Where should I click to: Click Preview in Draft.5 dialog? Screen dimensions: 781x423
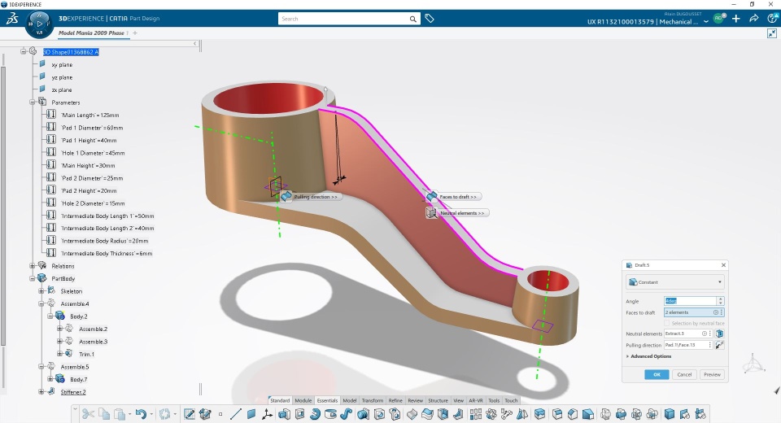click(713, 375)
